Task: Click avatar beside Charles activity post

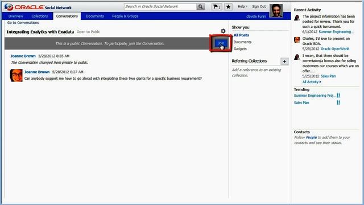Action: pyautogui.click(x=297, y=40)
